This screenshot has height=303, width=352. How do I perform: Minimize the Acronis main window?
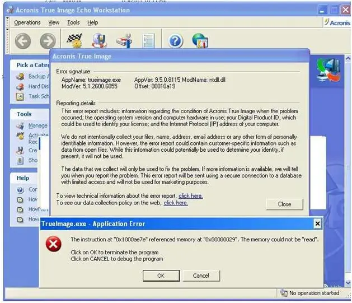point(322,10)
